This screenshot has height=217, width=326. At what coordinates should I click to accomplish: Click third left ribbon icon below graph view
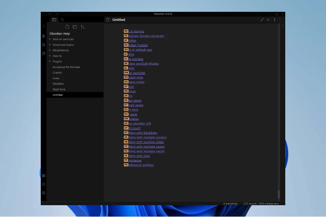point(44,53)
